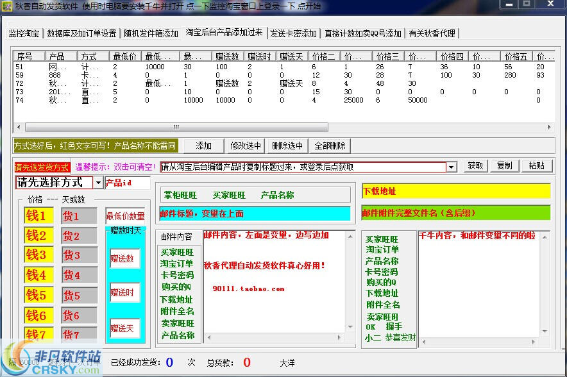Viewport: 567px width, 377px height.
Task: Switch to 有关秋香代理 tab
Action: pyautogui.click(x=432, y=33)
